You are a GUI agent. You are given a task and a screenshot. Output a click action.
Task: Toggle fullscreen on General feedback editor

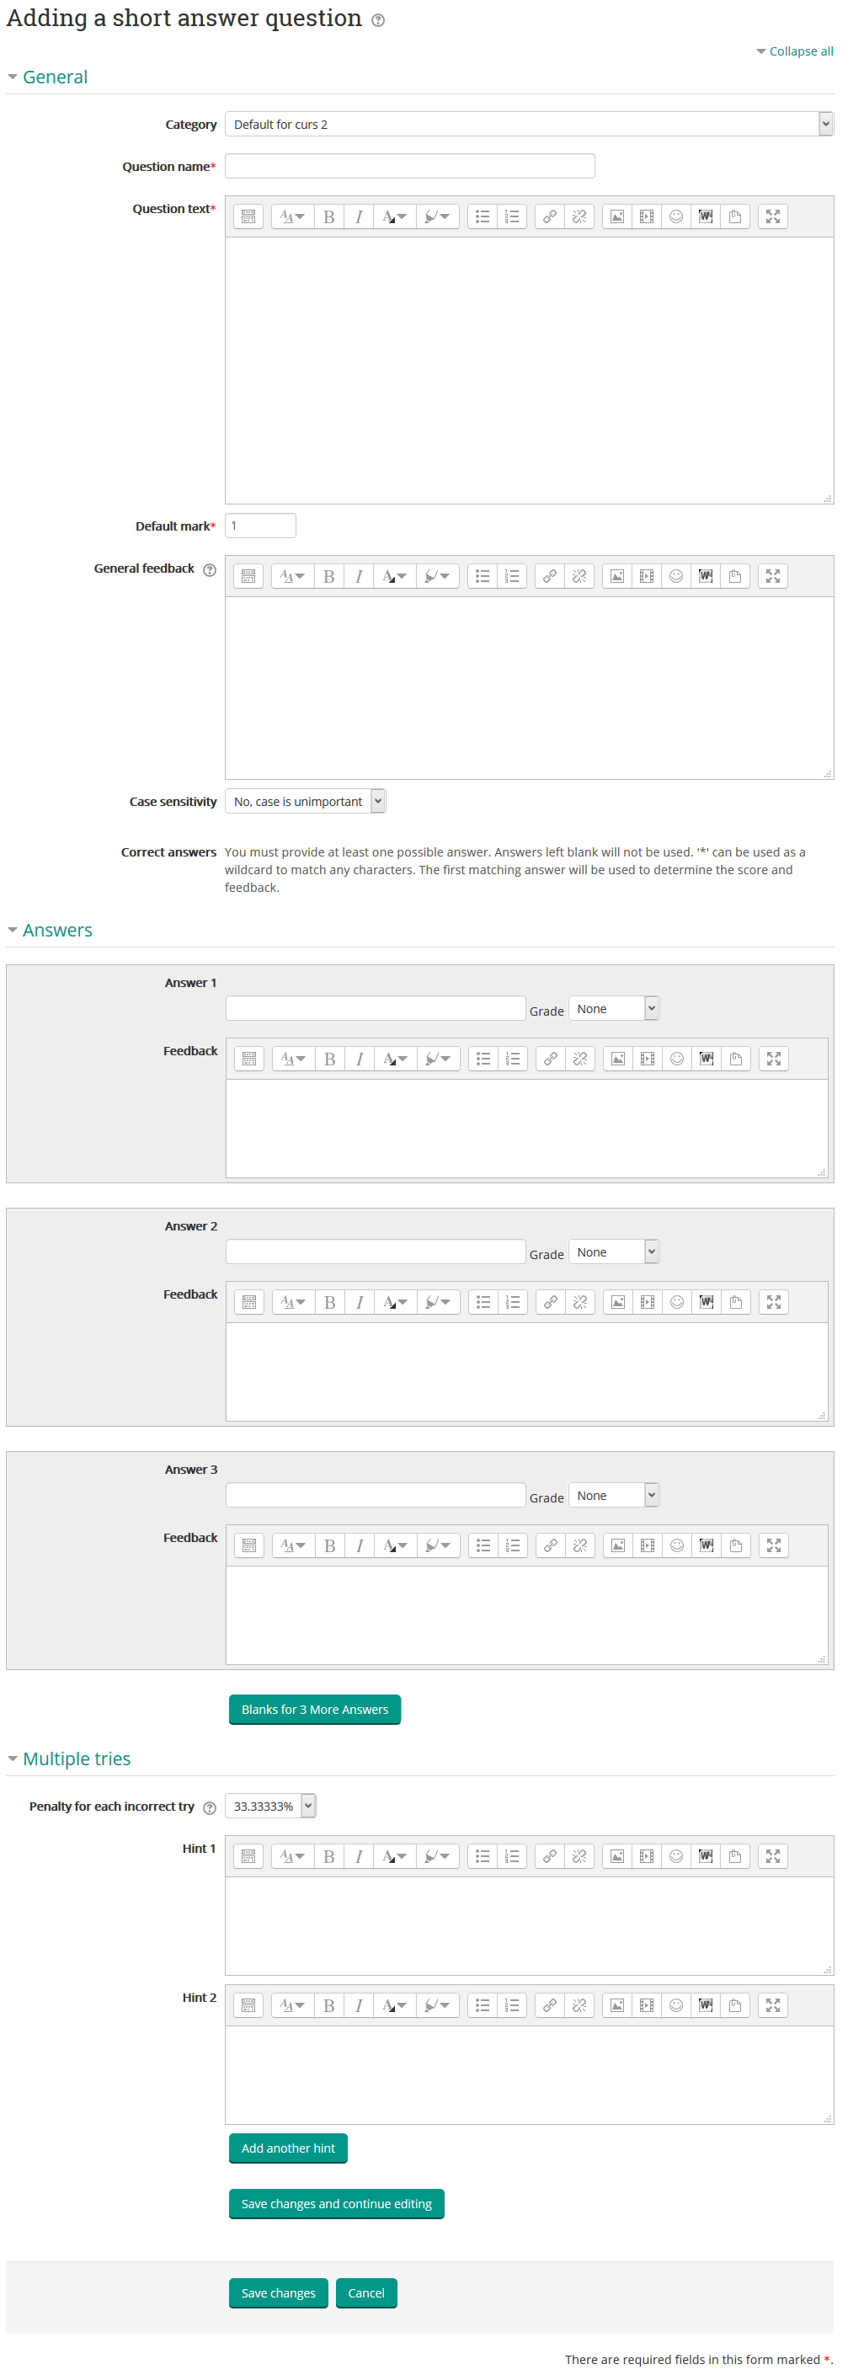[772, 576]
